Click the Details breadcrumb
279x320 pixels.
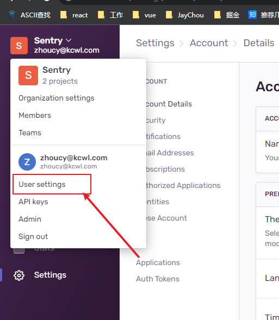coord(259,43)
